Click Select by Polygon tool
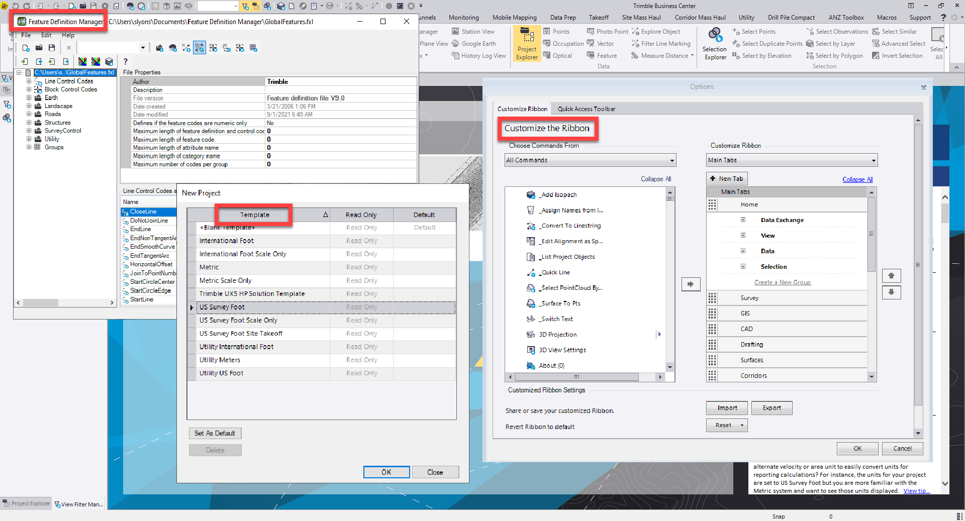This screenshot has height=521, width=965. tap(834, 56)
